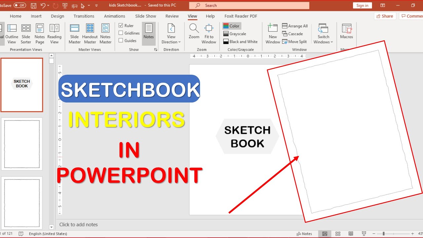Open the Transitions tab
Image resolution: width=423 pixels, height=238 pixels.
pos(84,16)
